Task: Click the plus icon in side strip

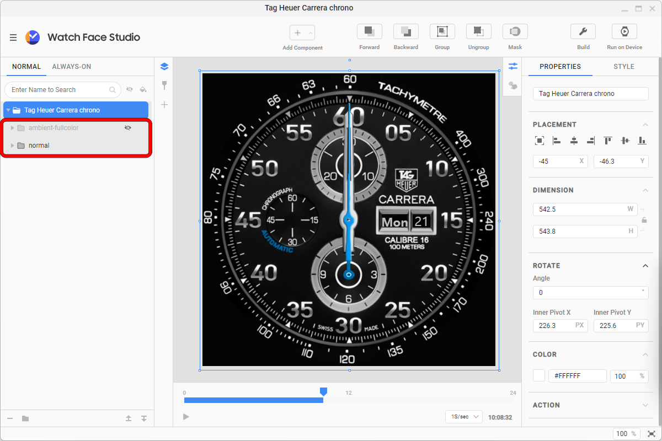Action: click(x=164, y=105)
